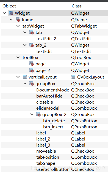Select the groupBox_2 object name

(x=54, y=115)
